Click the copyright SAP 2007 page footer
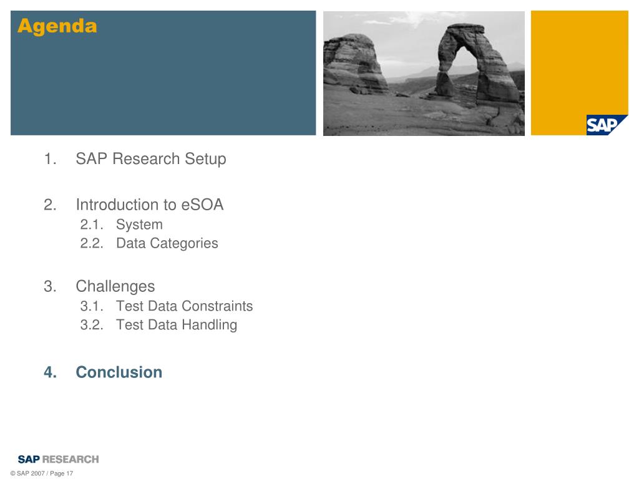 click(x=42, y=473)
